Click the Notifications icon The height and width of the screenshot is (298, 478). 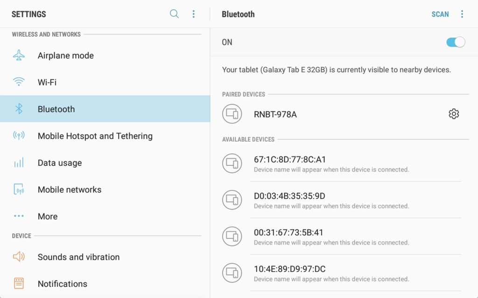click(19, 284)
